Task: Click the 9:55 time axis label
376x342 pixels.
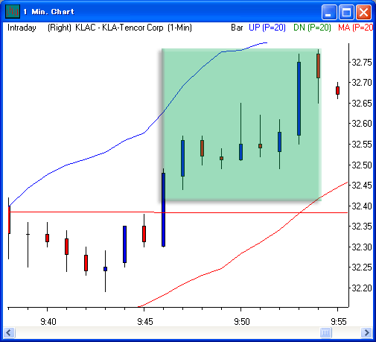Action: [x=339, y=322]
